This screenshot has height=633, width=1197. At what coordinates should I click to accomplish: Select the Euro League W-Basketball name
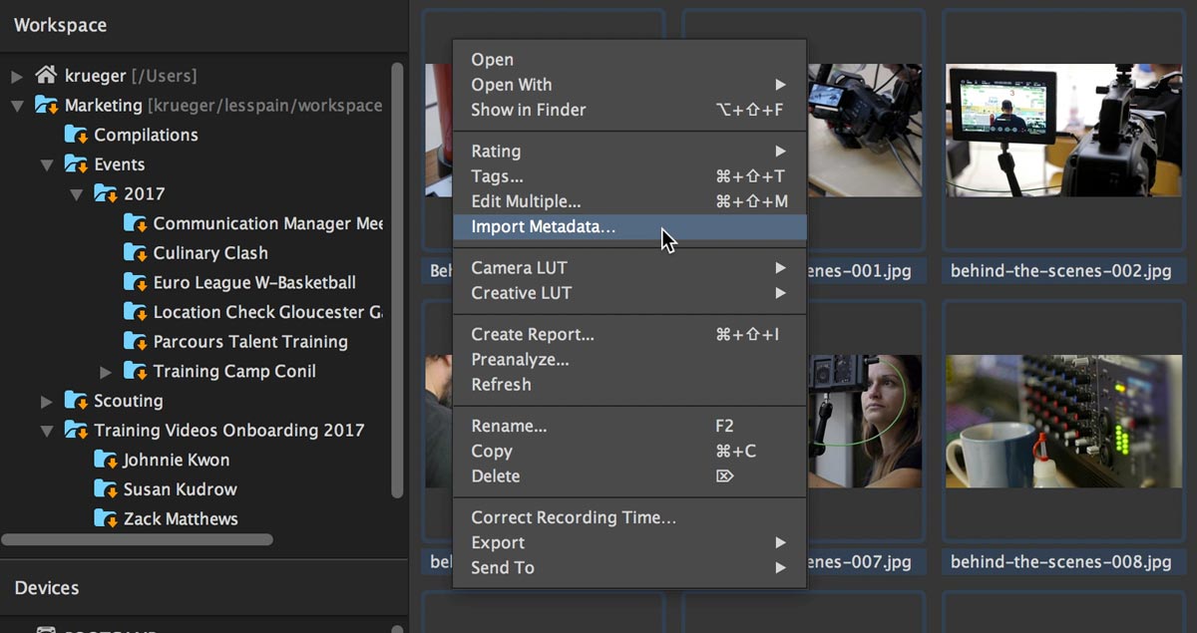[254, 282]
